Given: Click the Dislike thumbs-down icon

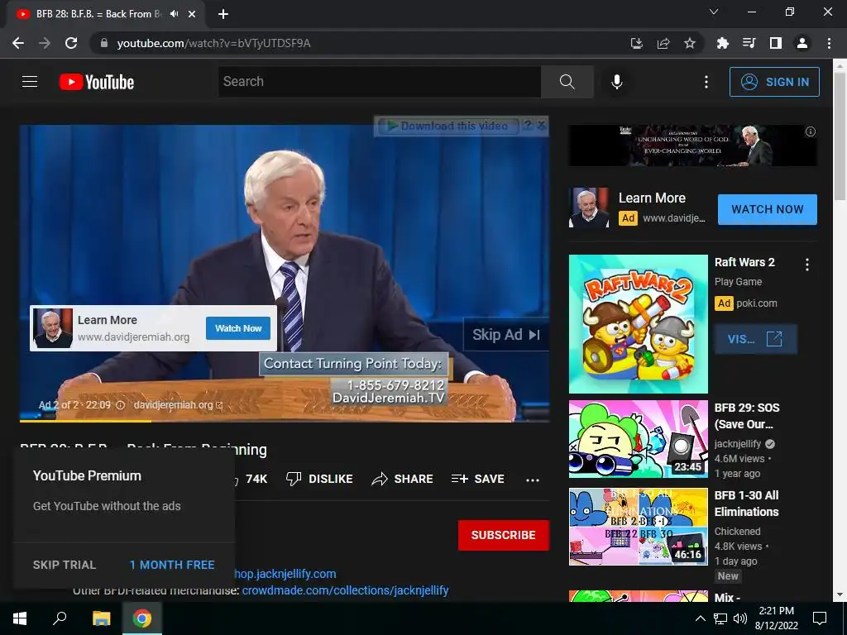Looking at the screenshot, I should pos(294,479).
